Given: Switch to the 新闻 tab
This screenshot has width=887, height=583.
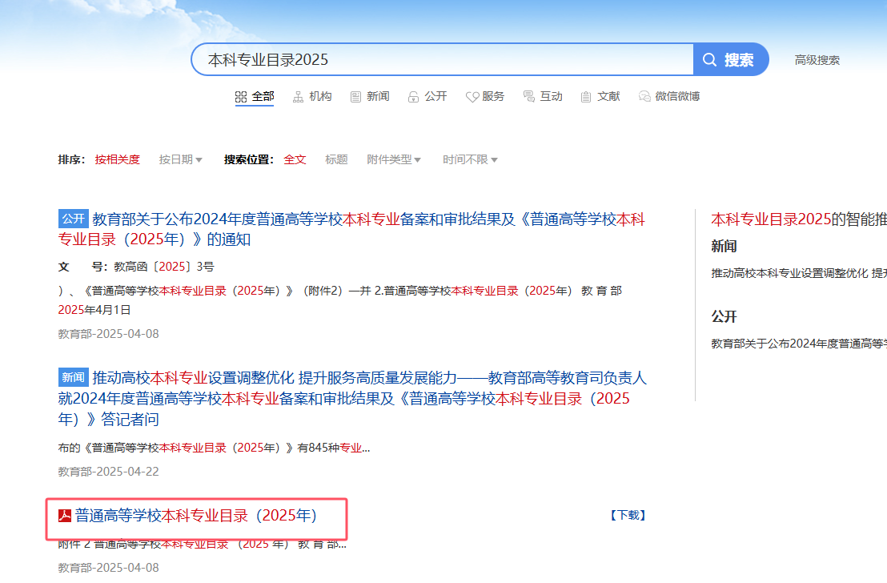Looking at the screenshot, I should (x=378, y=96).
